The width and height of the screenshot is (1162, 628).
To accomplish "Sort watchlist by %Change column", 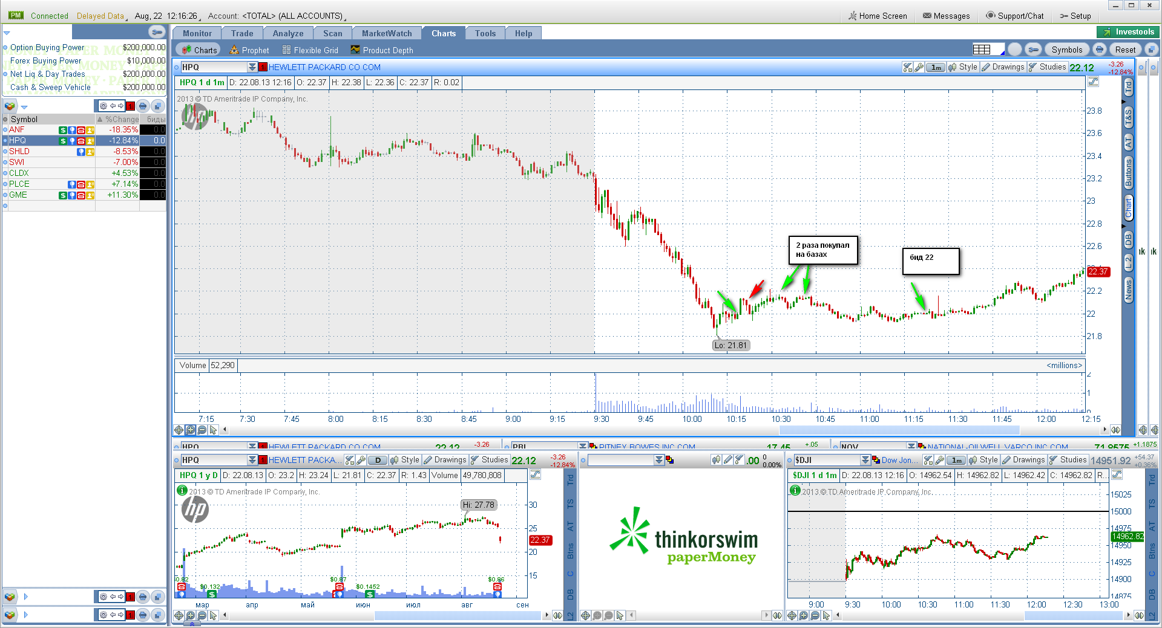I will coord(117,119).
